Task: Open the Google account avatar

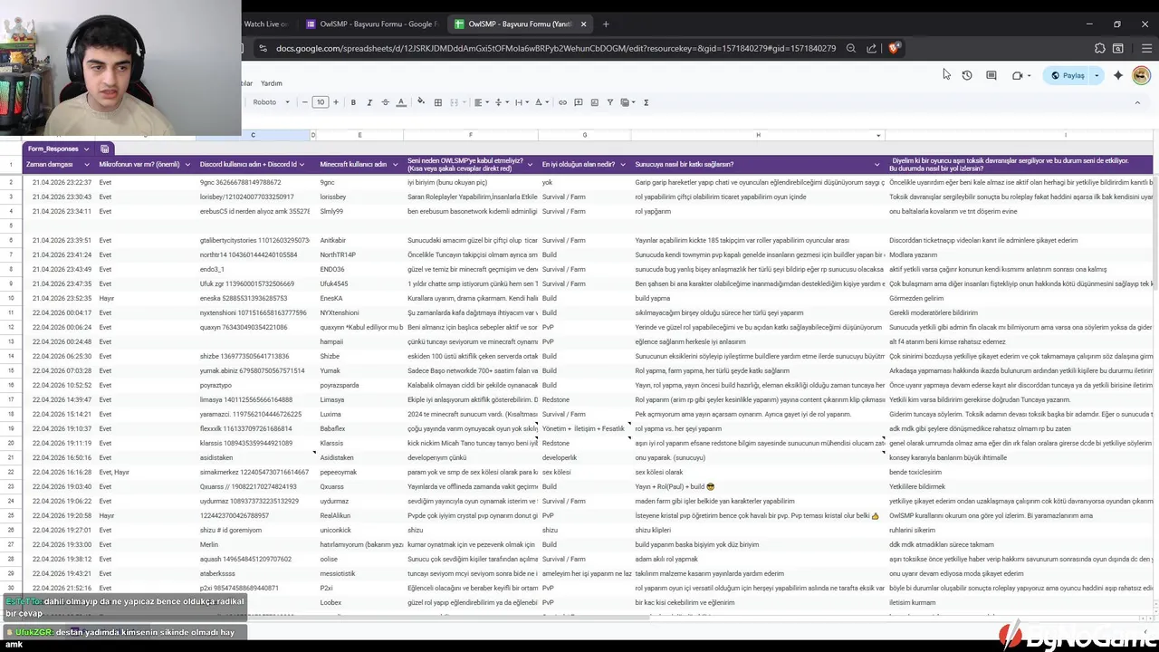Action: point(1141,75)
